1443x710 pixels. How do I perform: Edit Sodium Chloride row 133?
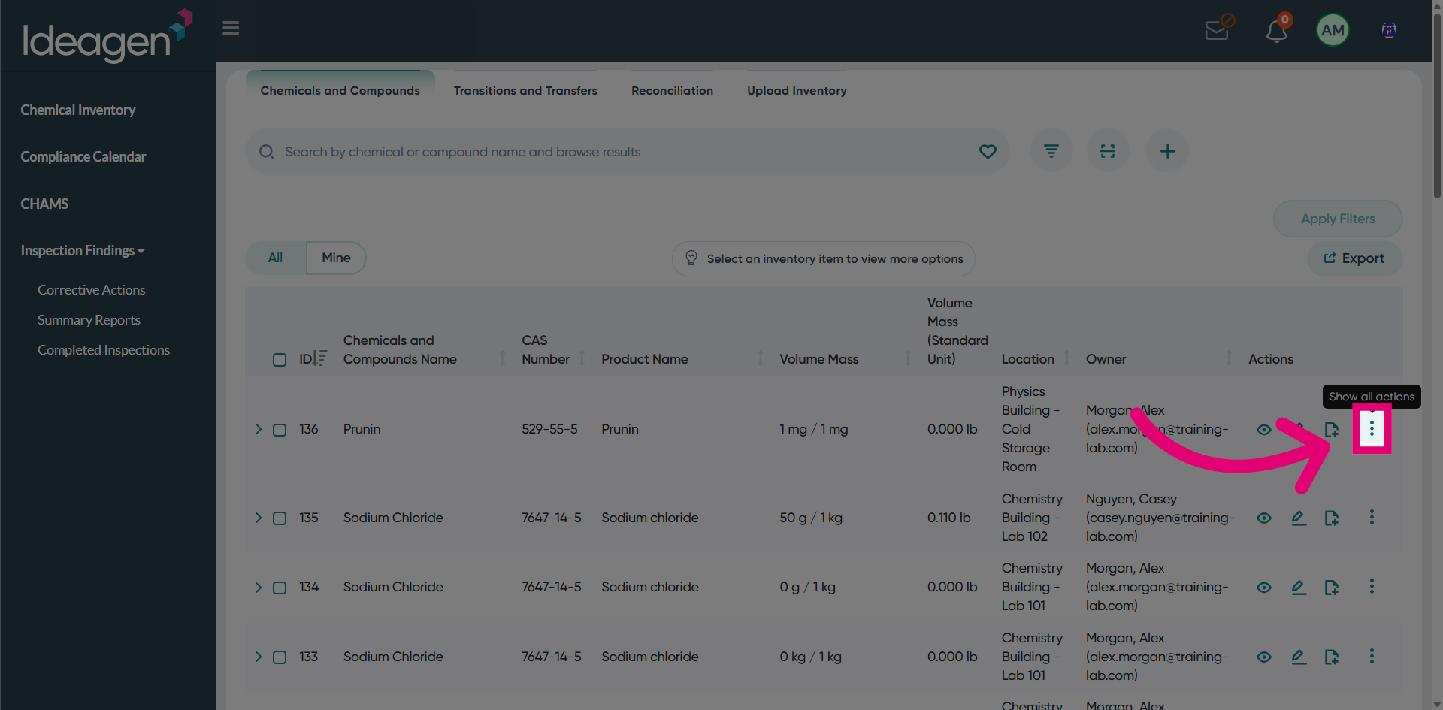1299,657
